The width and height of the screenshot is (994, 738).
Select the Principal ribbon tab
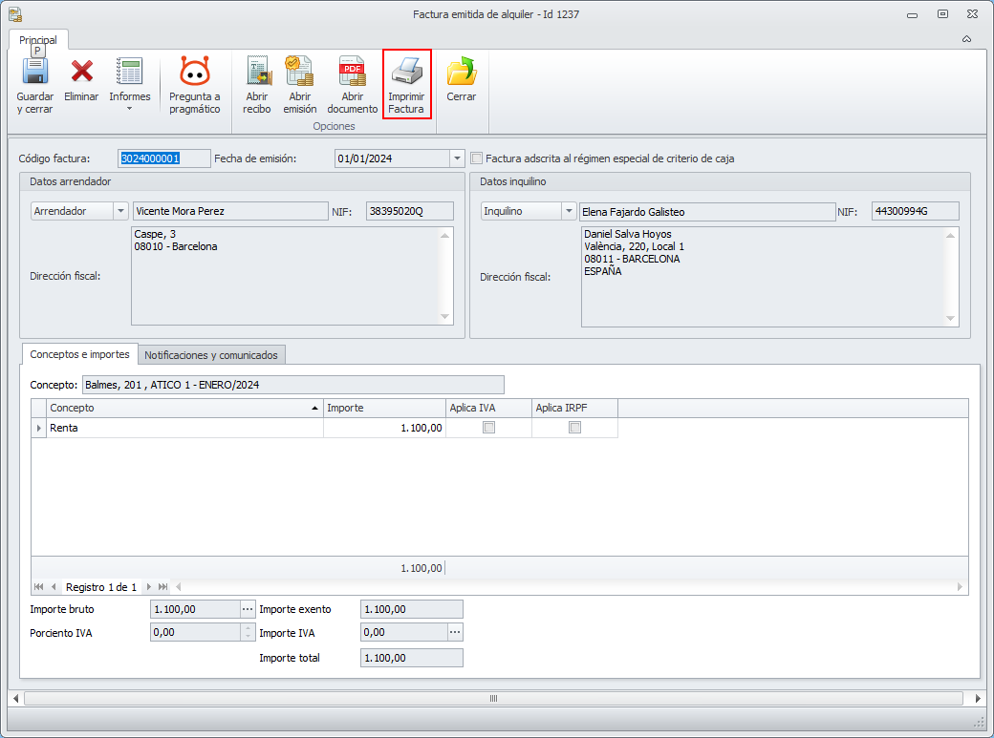[x=38, y=40]
